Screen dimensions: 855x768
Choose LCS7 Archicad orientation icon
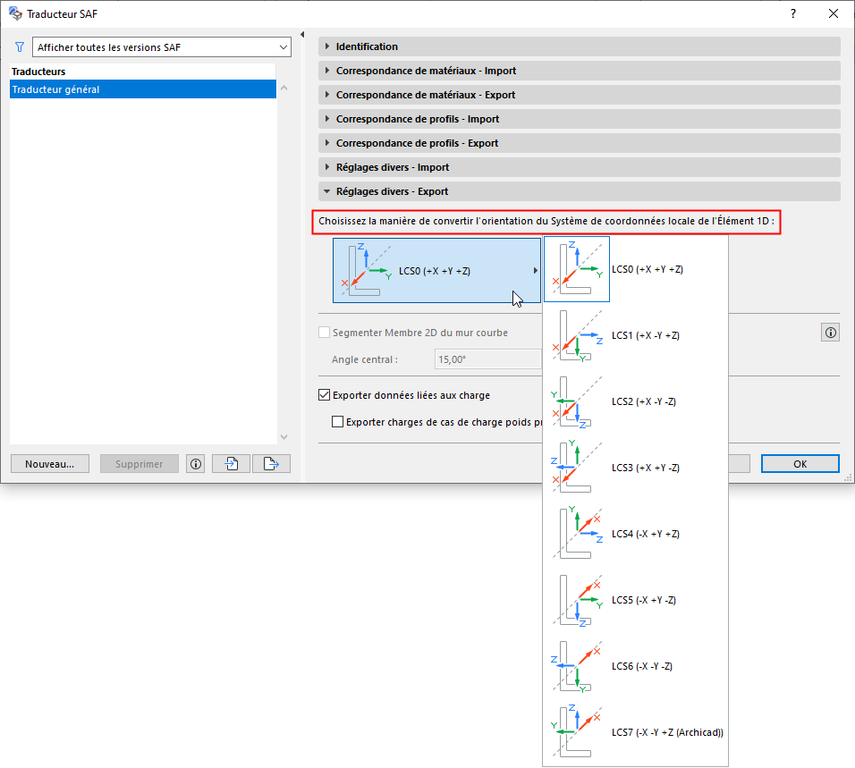[x=577, y=732]
